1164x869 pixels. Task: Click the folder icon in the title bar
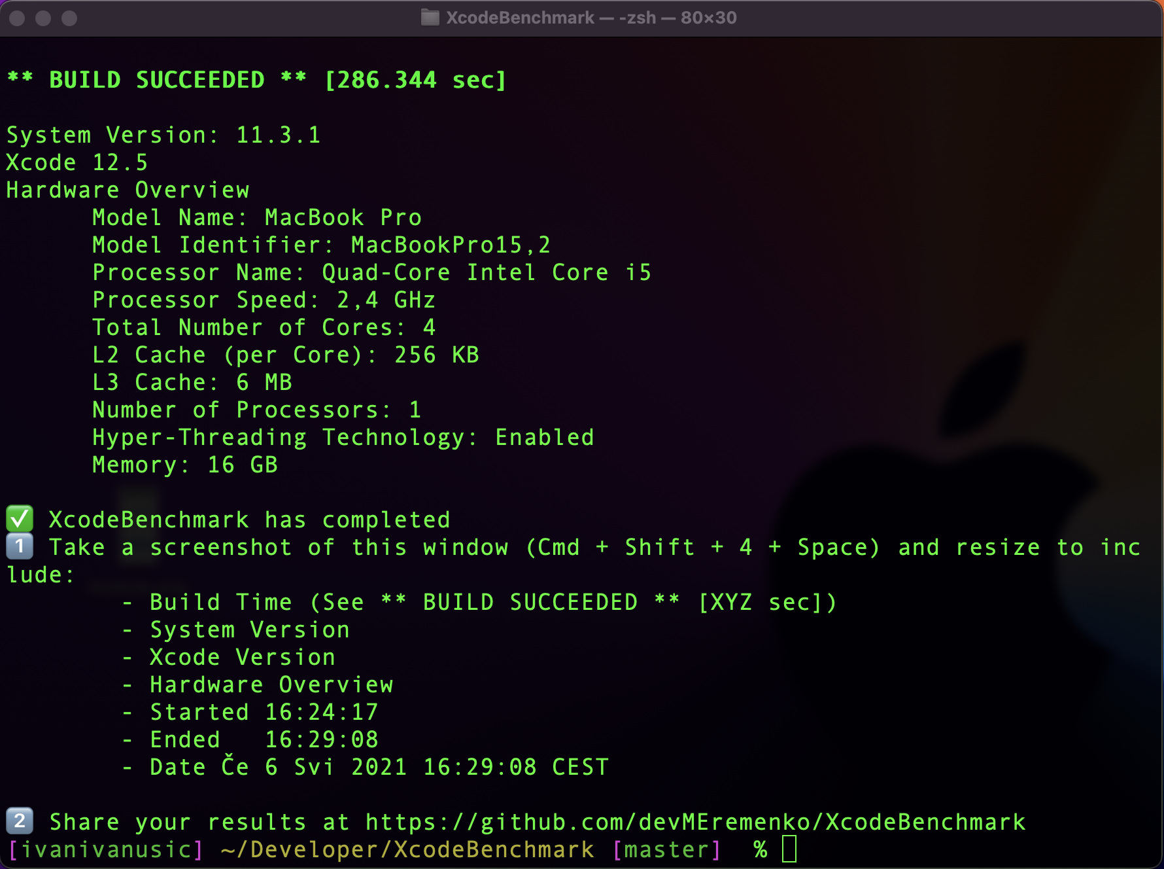click(x=430, y=18)
